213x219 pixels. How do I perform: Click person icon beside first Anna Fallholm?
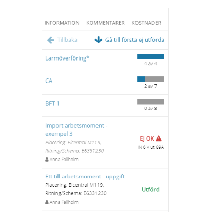[x=47, y=160]
